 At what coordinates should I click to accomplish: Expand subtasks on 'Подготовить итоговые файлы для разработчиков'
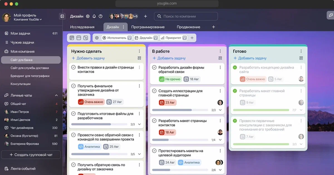click(139, 124)
